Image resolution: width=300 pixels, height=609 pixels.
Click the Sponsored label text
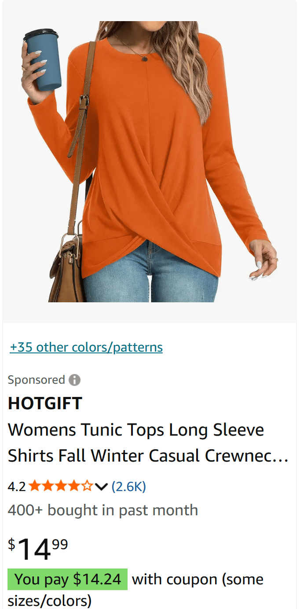point(37,380)
